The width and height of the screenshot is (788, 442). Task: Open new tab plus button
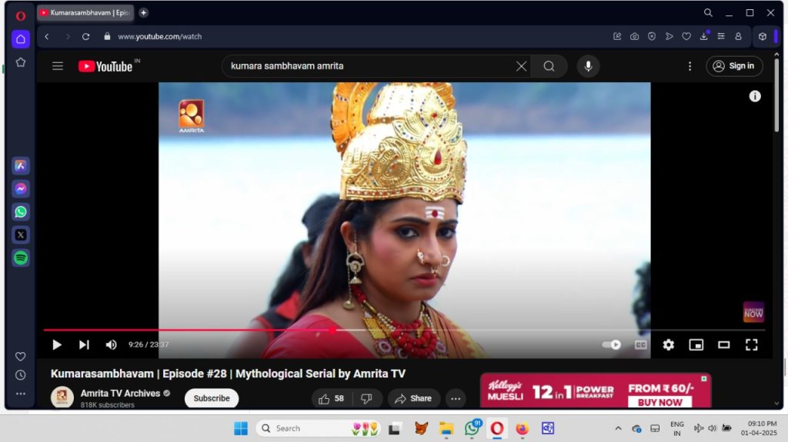(144, 12)
